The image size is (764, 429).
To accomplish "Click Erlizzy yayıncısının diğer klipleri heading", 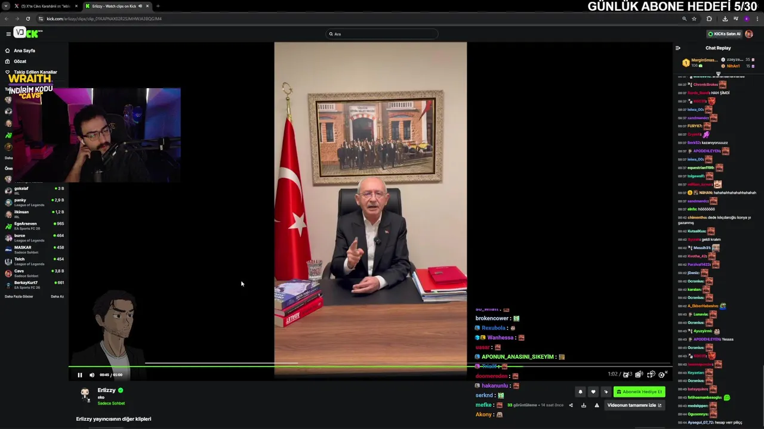I will 113,419.
